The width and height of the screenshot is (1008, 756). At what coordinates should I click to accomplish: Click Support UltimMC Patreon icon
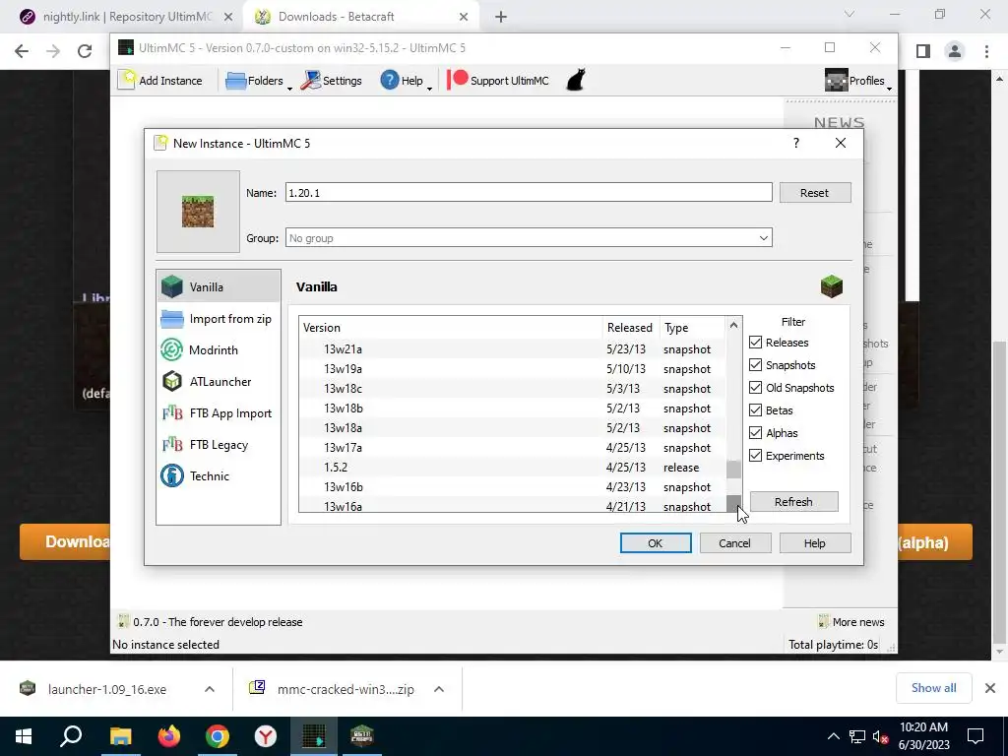pos(458,80)
